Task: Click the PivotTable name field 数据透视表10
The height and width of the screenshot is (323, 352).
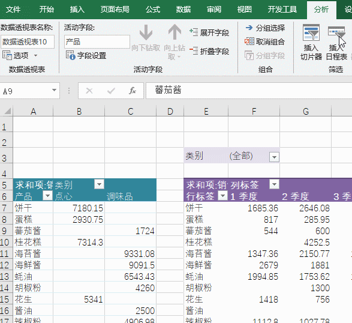Action: (28, 42)
